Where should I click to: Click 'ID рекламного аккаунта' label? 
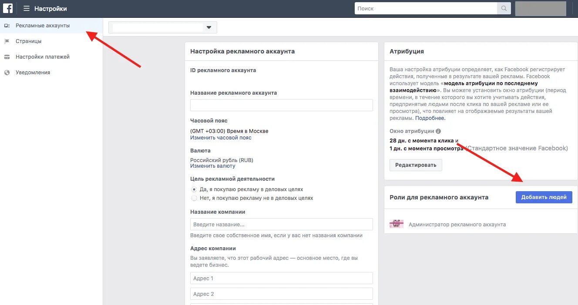tap(223, 70)
